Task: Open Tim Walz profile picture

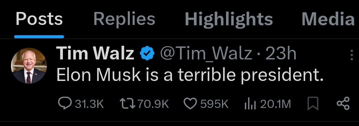Action: click(29, 66)
